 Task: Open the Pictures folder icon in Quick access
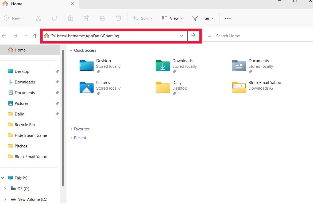[86, 87]
